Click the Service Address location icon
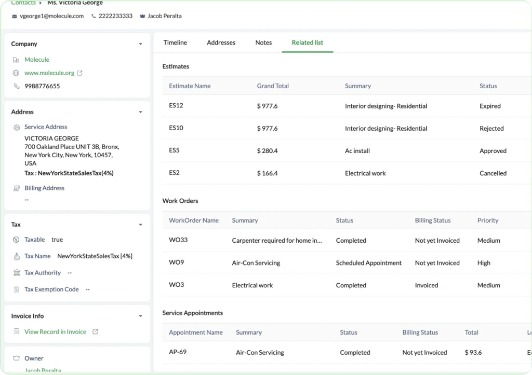Viewport: 532px width, 375px height. (x=16, y=127)
